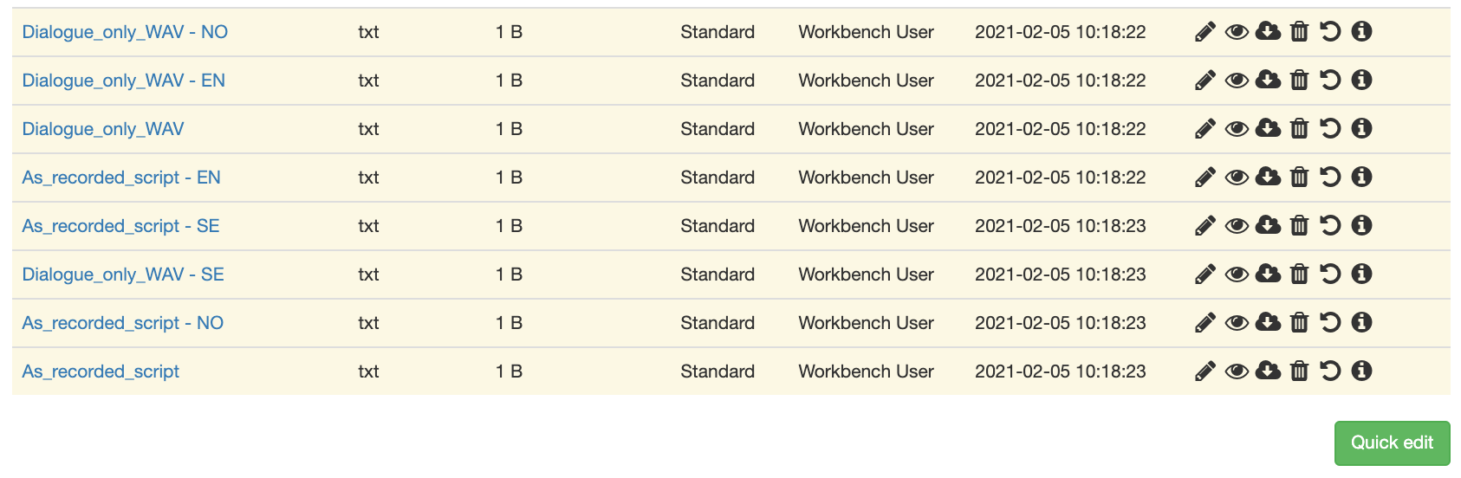Edit Dialogue_only_WAV - NO with pencil icon
Screen dimensions: 1461x478
pos(1205,32)
